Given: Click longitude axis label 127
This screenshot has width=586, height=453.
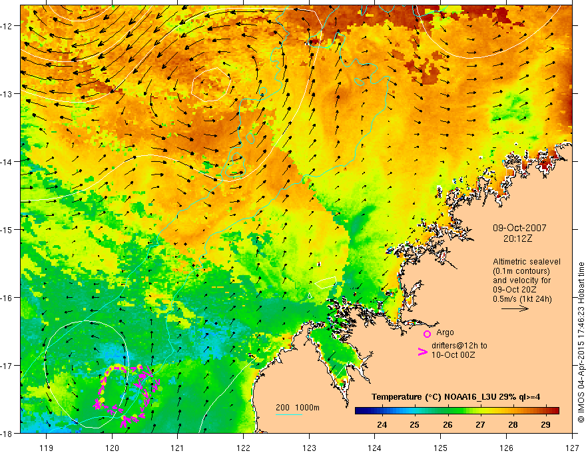Looking at the screenshot, I should [572, 448].
